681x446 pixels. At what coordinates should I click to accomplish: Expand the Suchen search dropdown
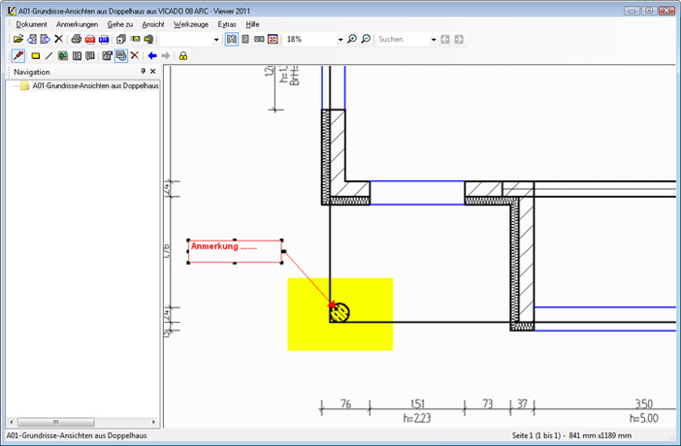(x=433, y=40)
